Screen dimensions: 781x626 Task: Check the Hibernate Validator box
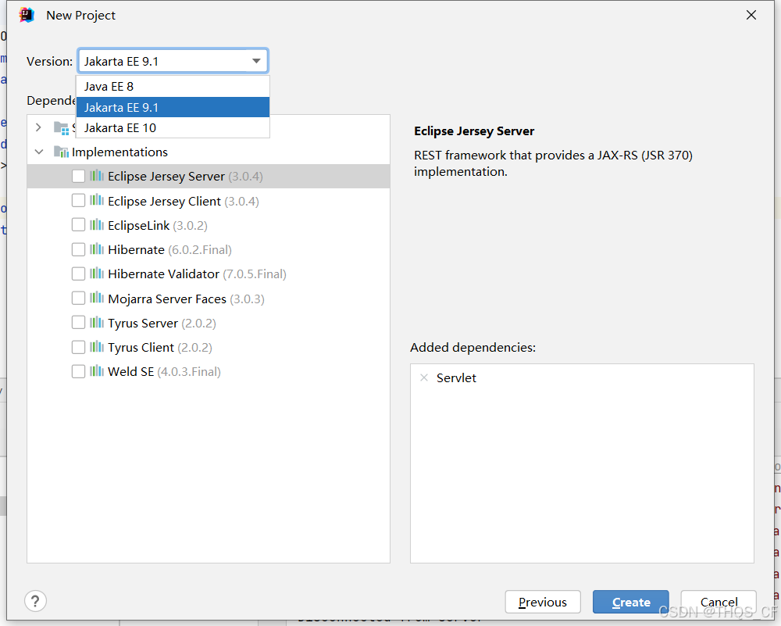tap(78, 274)
